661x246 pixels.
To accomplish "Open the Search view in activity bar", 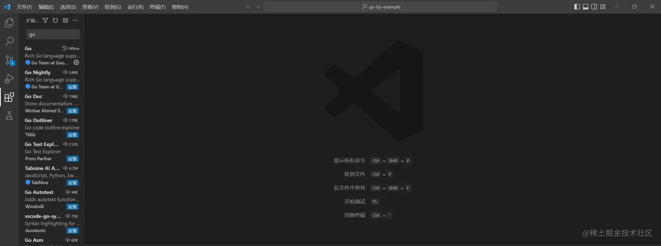I will pyautogui.click(x=9, y=41).
